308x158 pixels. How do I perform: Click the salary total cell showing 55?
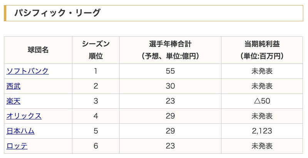pos(170,71)
